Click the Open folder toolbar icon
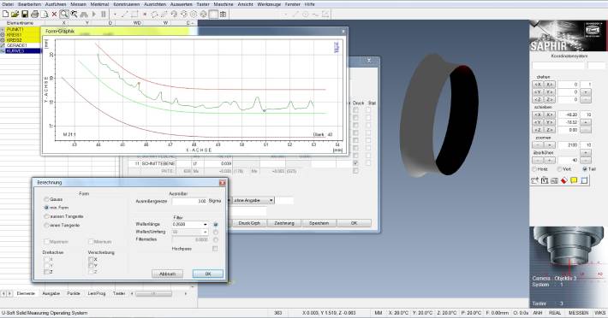The image size is (608, 318). point(15,15)
